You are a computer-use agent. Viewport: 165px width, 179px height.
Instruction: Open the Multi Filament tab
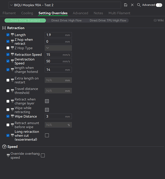point(119,13)
